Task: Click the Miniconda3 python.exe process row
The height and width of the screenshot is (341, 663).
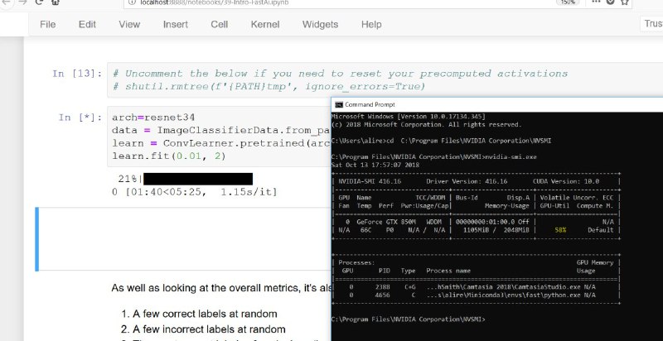Action: pos(476,295)
